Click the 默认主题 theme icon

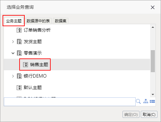coord(19,88)
